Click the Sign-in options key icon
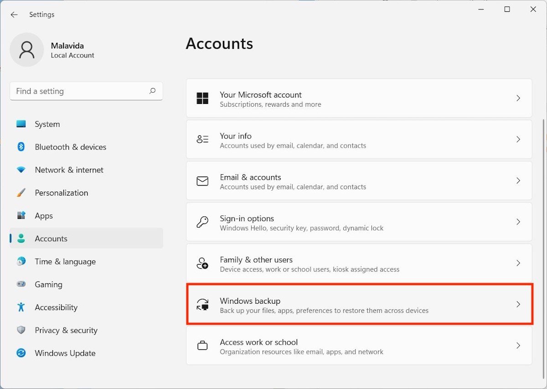547x389 pixels. (x=202, y=222)
